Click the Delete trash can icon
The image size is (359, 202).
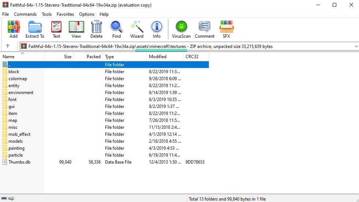[96, 27]
